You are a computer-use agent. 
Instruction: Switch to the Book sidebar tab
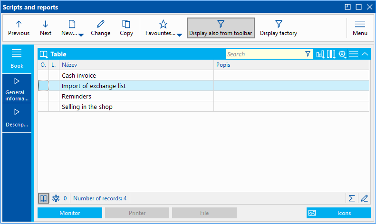point(17,59)
